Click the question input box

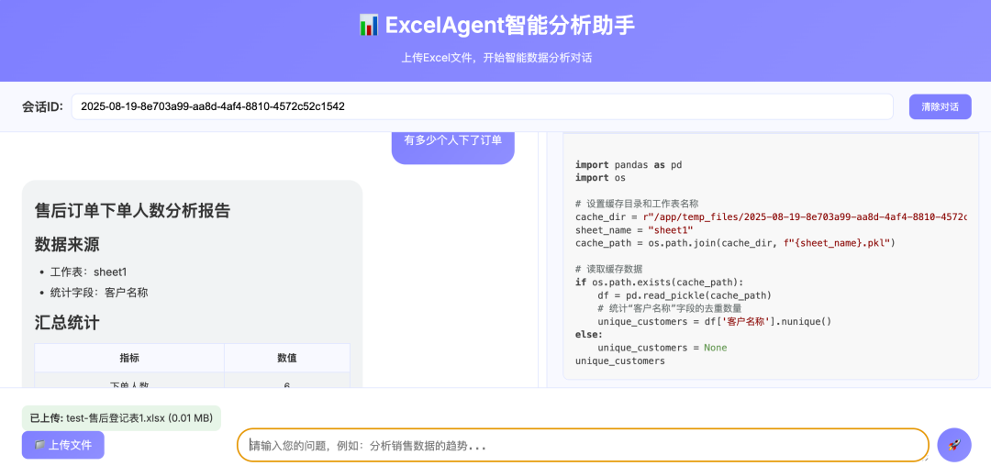point(583,445)
